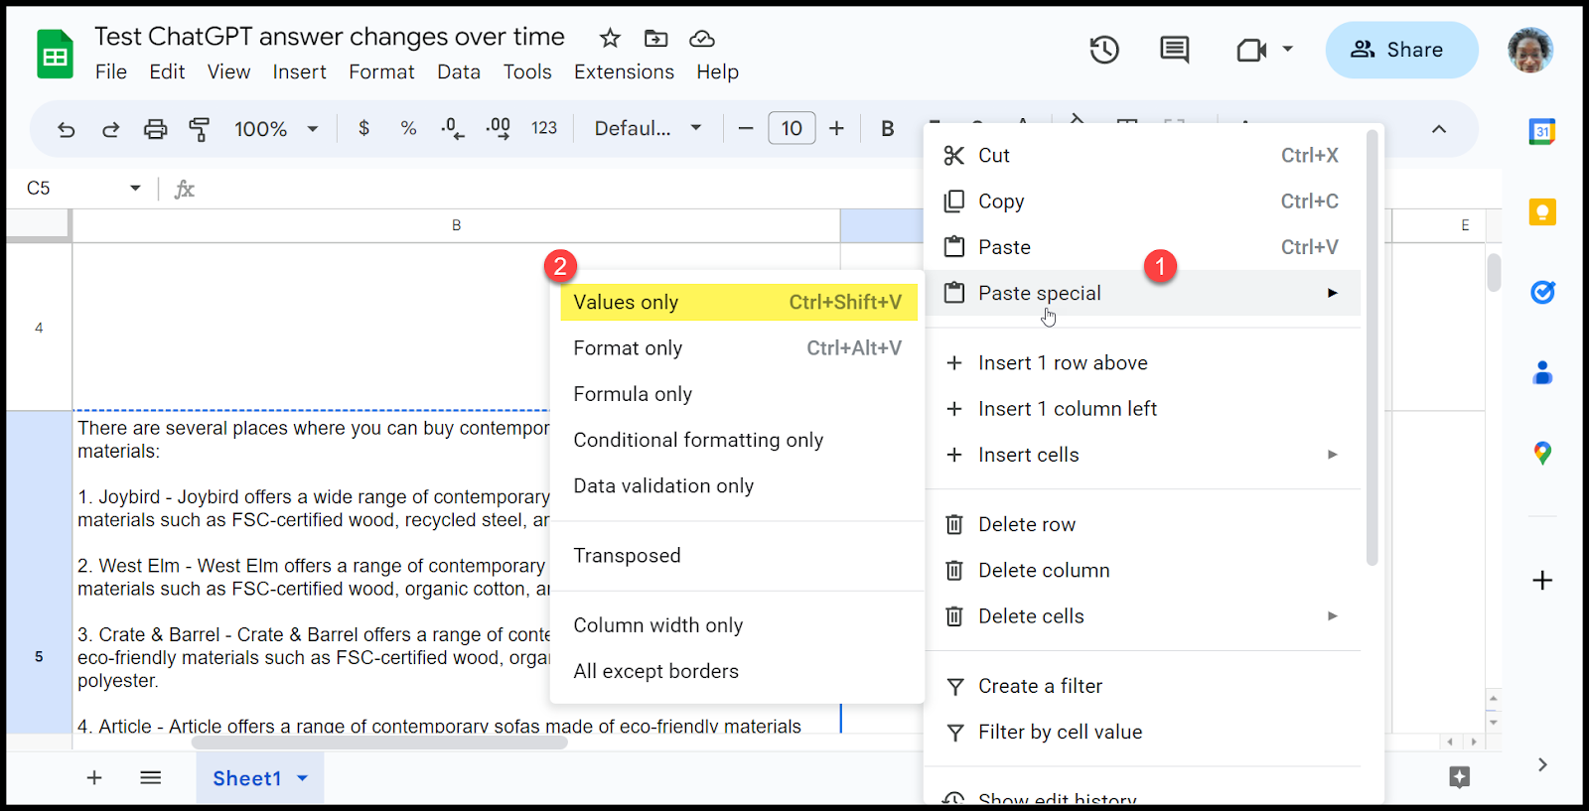
Task: Click Delete row in context menu
Action: pos(1026,524)
